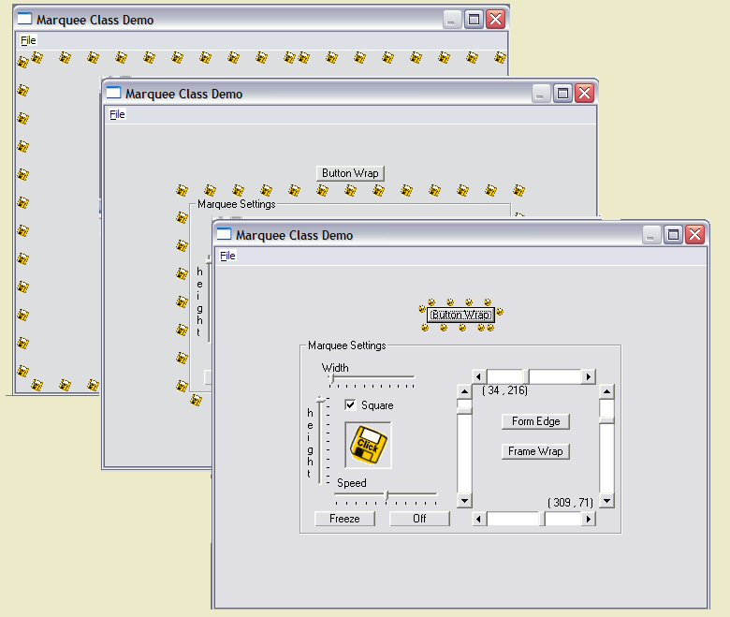Click the Freeze button
Viewport: 730px width, 617px height.
coord(344,519)
